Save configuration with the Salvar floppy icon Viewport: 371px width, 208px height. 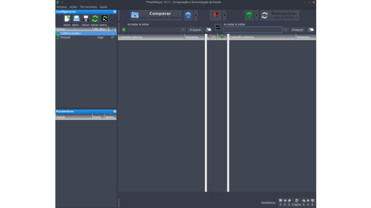click(86, 18)
